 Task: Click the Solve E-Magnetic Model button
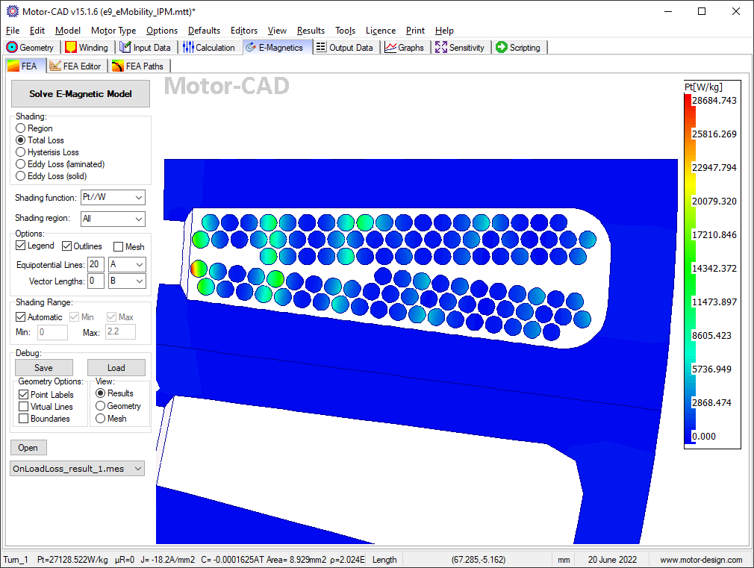click(x=81, y=94)
